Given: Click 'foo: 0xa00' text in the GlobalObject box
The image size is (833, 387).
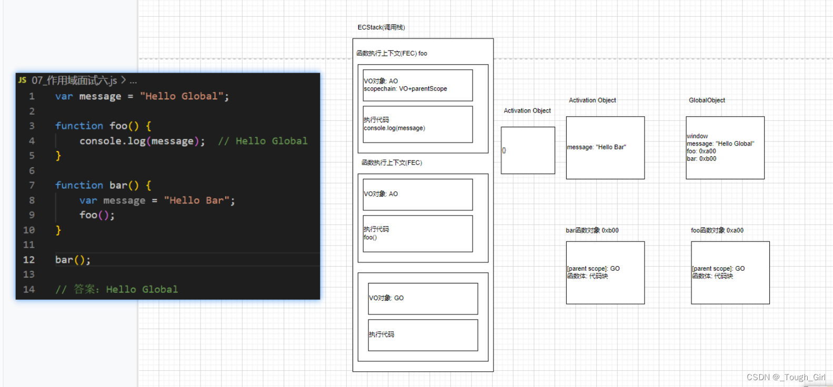Looking at the screenshot, I should pos(701,151).
